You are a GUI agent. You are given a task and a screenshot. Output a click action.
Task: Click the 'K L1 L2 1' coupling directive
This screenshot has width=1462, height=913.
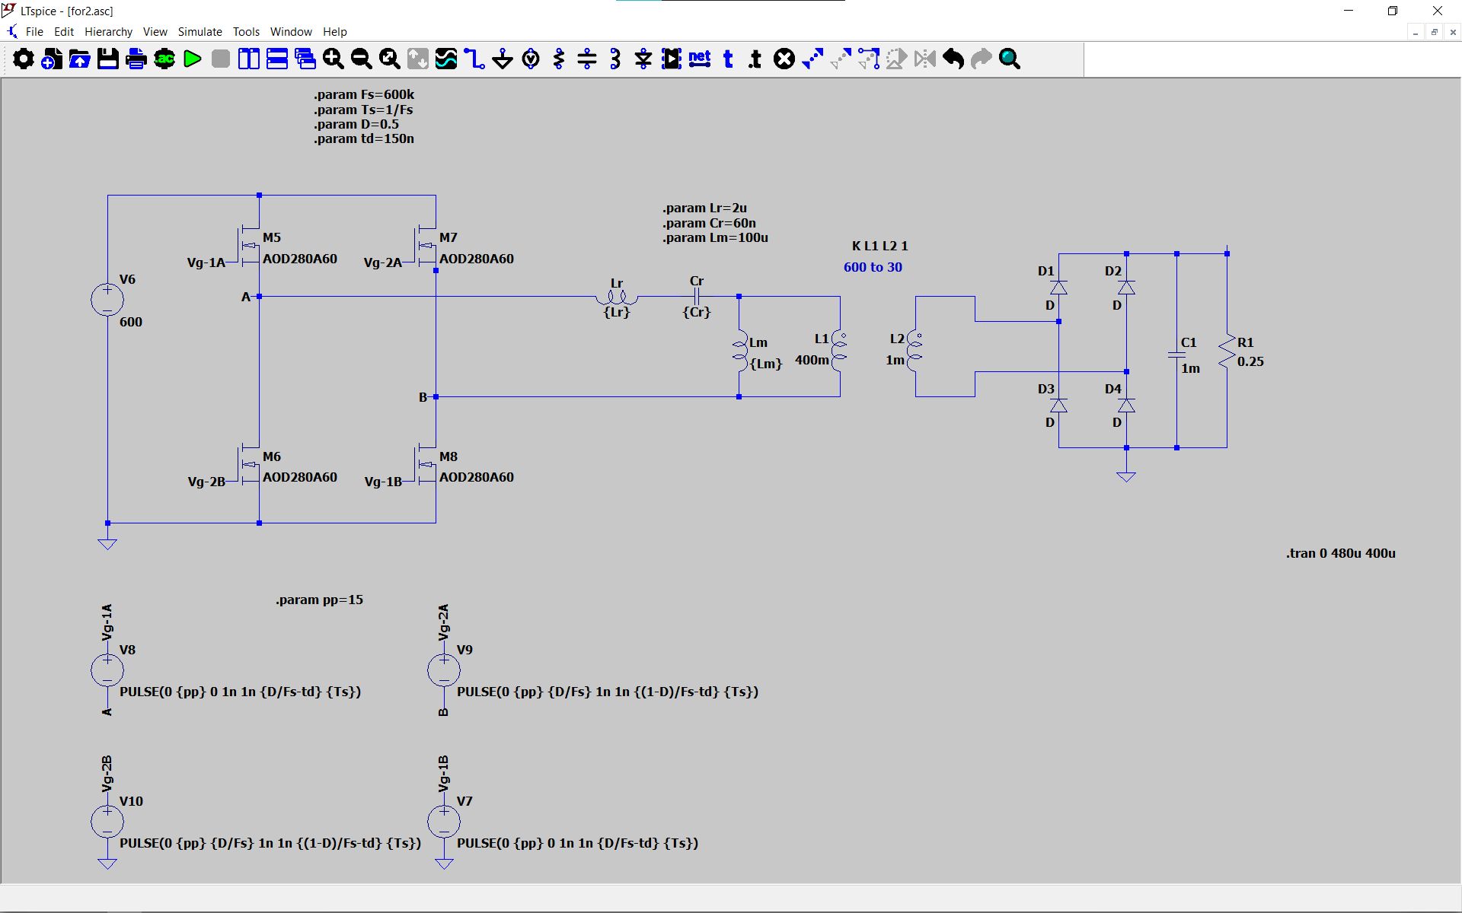[879, 246]
